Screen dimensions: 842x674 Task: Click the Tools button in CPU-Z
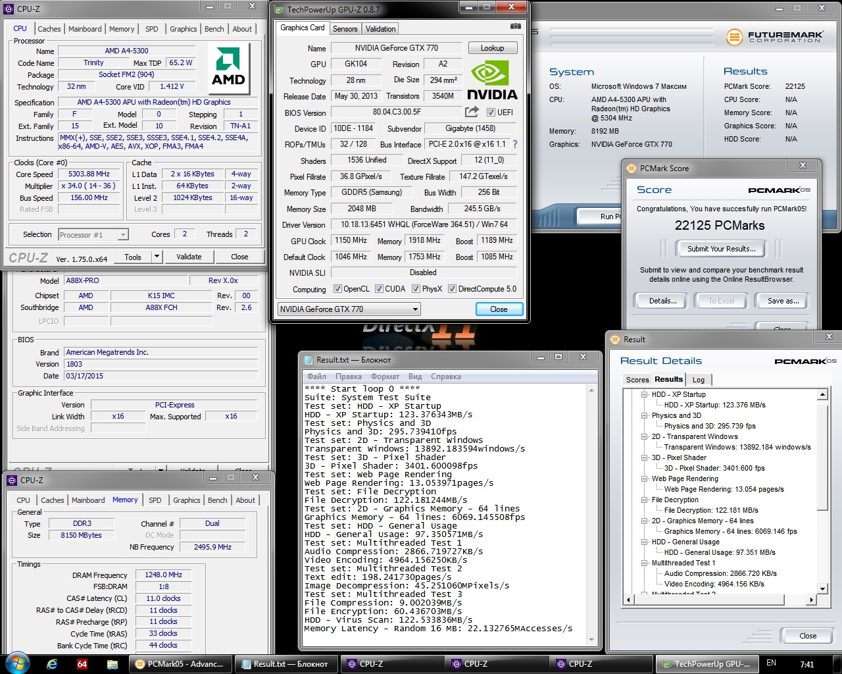tap(133, 257)
